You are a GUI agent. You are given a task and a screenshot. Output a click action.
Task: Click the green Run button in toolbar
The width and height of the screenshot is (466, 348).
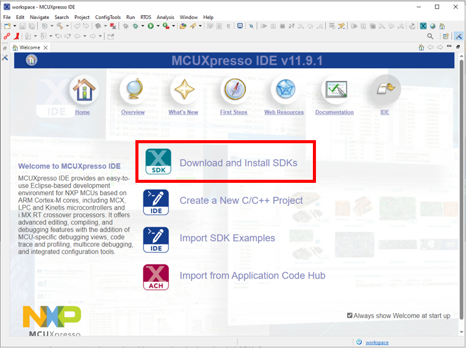(x=150, y=26)
